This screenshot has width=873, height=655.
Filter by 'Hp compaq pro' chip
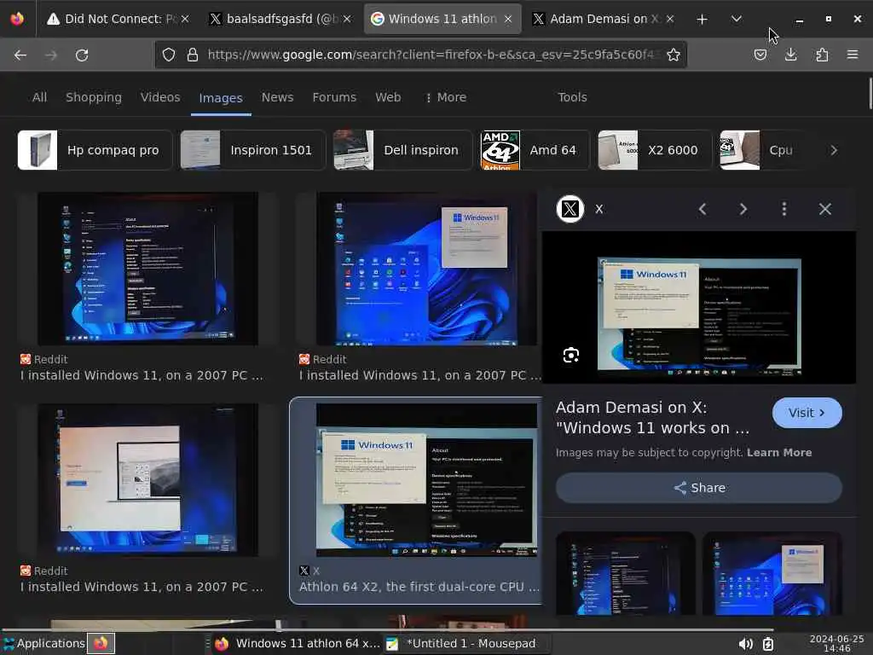click(95, 150)
